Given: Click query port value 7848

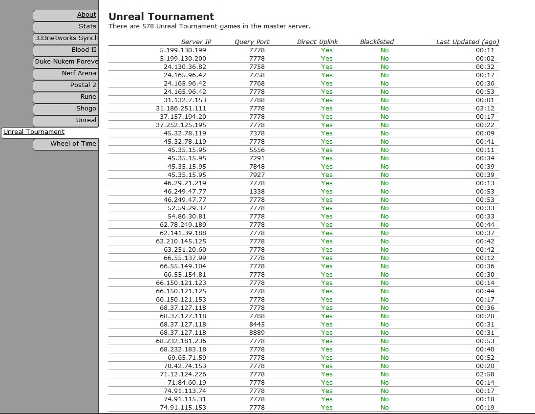Looking at the screenshot, I should 257,167.
